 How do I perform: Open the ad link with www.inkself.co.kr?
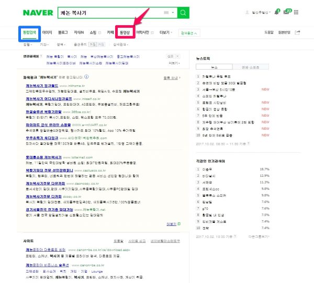point(49,99)
